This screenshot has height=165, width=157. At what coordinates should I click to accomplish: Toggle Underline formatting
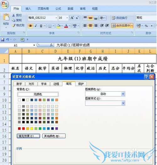[x=41, y=26]
